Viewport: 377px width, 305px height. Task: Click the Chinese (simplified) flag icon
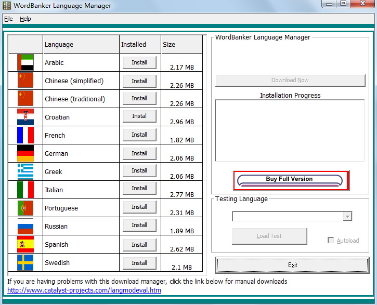(25, 81)
